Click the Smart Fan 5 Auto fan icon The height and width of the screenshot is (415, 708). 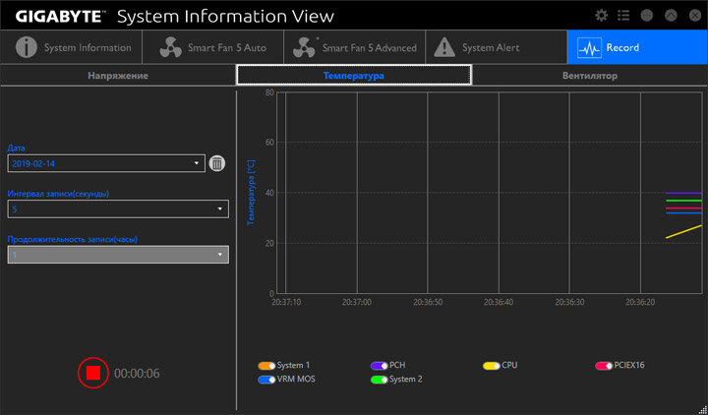point(171,47)
